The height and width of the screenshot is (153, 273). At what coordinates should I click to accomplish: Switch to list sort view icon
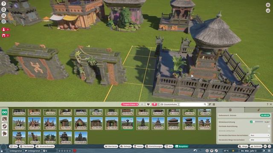click(x=210, y=104)
